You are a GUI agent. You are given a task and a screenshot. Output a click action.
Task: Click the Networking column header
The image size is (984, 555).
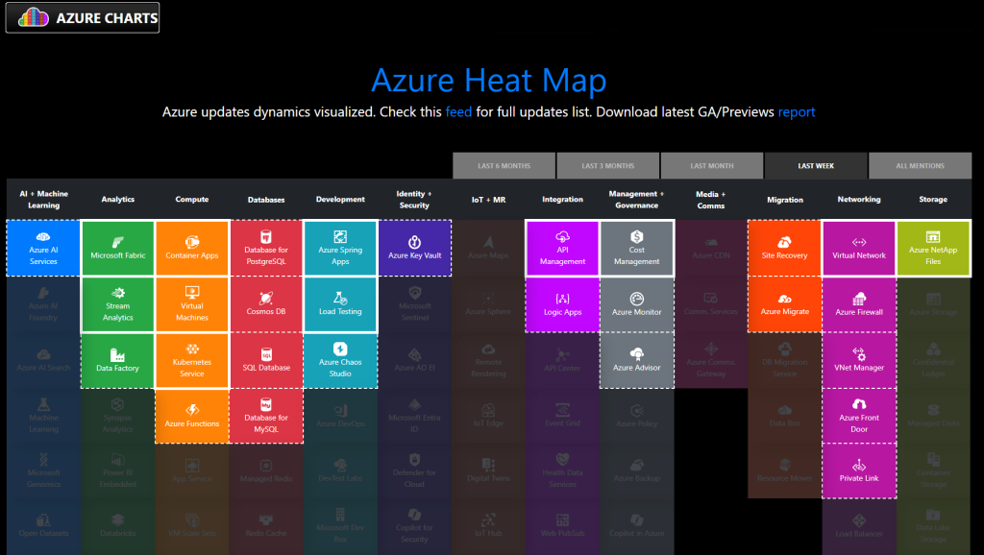click(x=859, y=200)
